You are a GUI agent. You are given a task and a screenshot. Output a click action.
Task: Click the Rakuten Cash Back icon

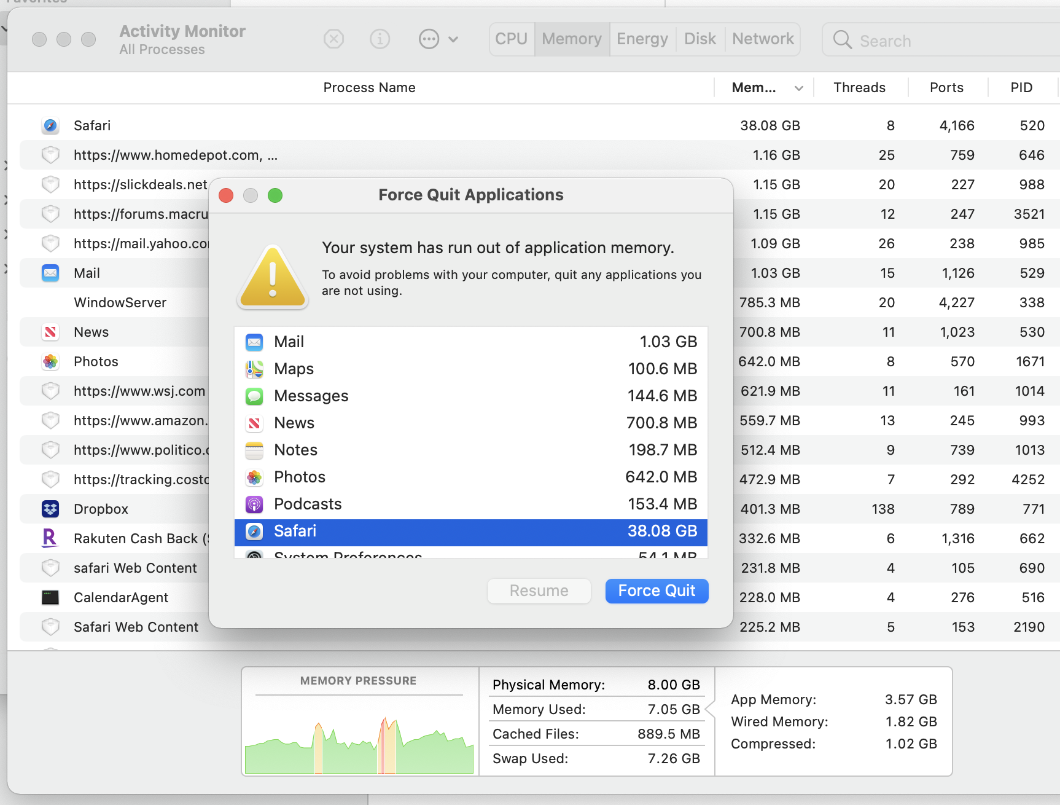[50, 538]
